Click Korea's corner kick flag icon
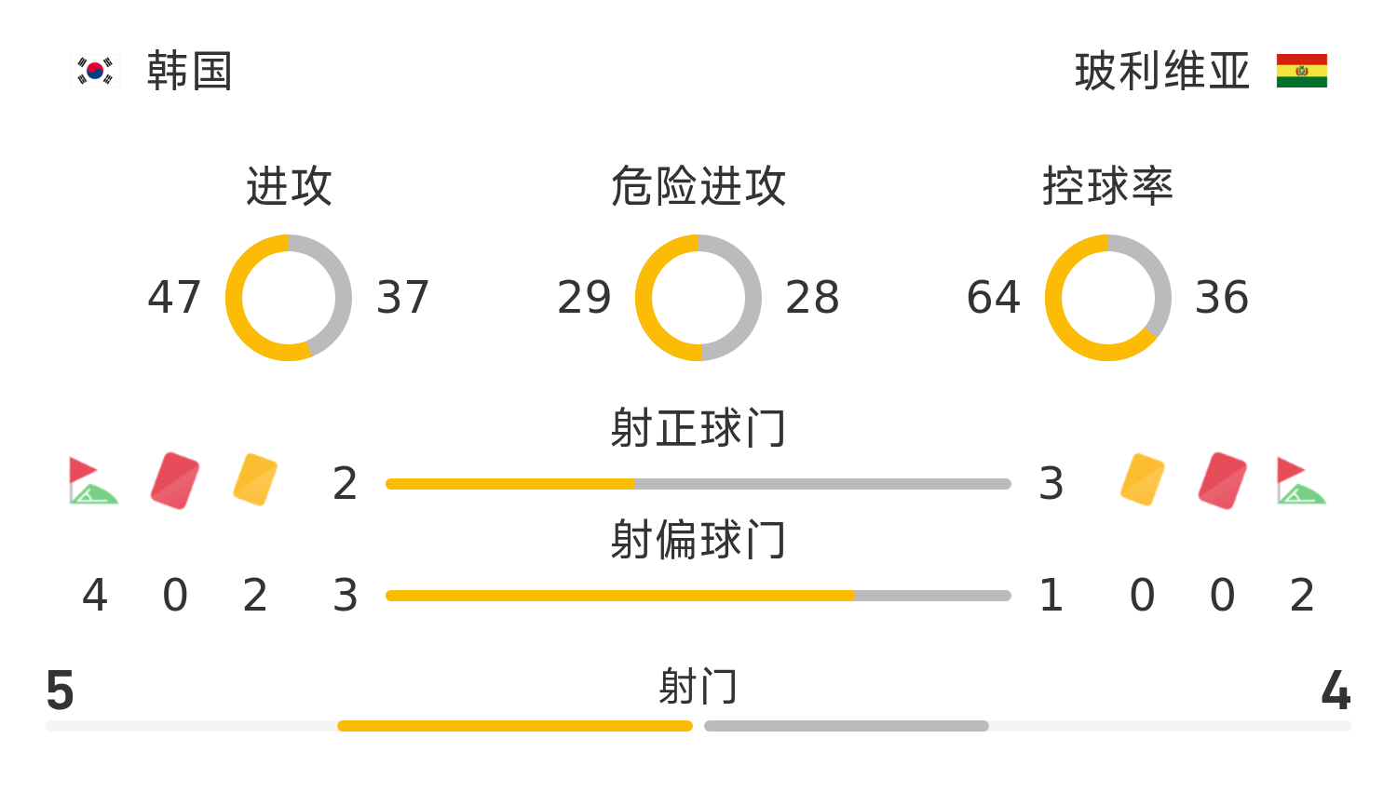 [93, 481]
